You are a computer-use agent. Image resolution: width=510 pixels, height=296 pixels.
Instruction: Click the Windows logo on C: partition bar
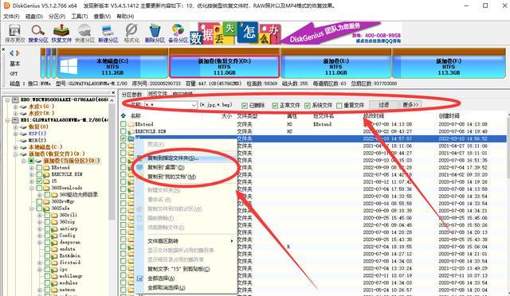click(69, 67)
